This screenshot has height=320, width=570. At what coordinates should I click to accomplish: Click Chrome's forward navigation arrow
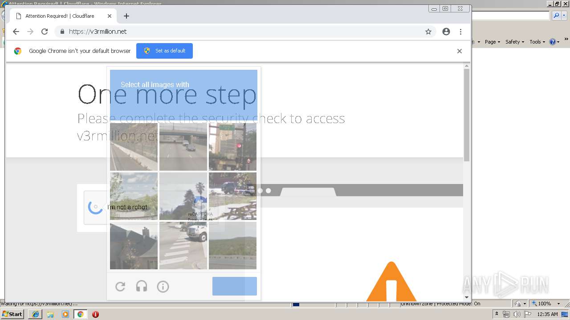pos(30,32)
